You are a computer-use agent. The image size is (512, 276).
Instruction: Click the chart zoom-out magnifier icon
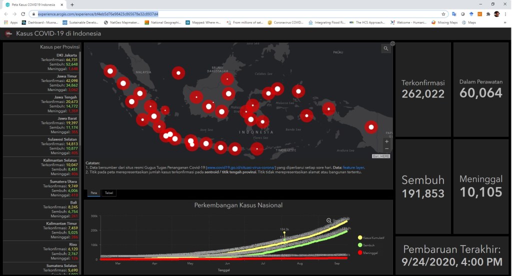tap(329, 220)
